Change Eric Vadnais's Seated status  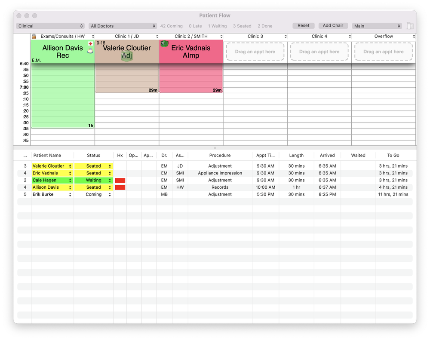(x=93, y=173)
